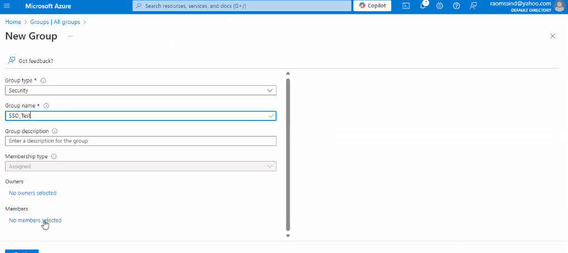This screenshot has height=253, width=568.
Task: Click the Members label
Action: (17, 209)
